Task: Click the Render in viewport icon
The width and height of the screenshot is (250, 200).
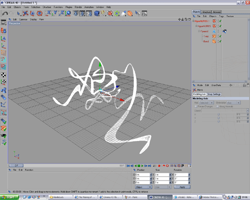Action: click(75, 13)
